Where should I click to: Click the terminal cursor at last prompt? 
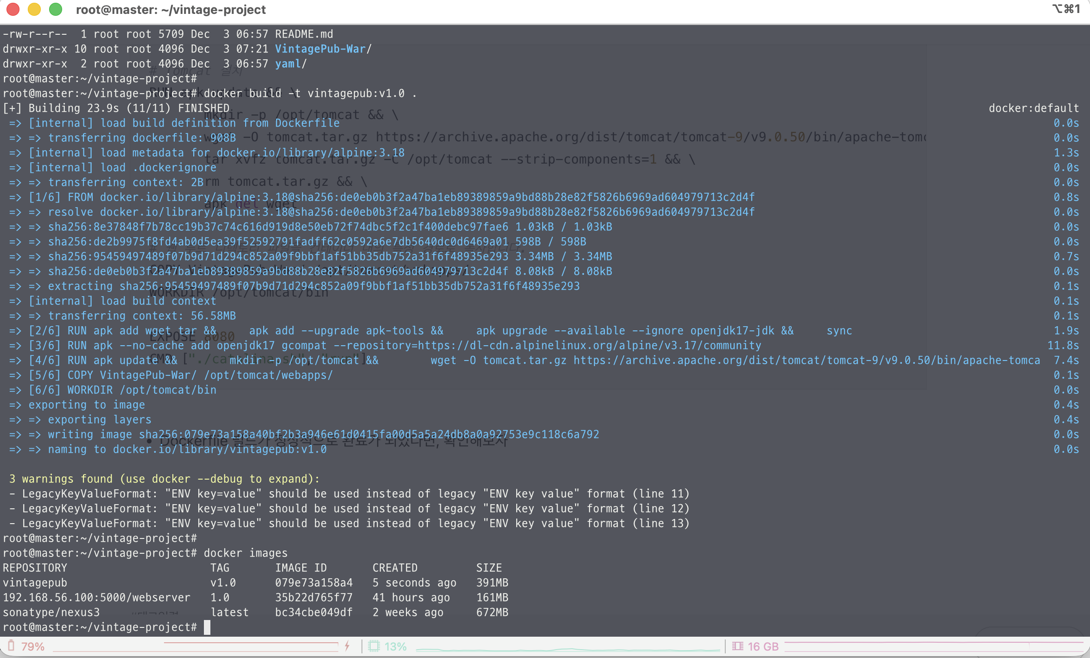207,627
